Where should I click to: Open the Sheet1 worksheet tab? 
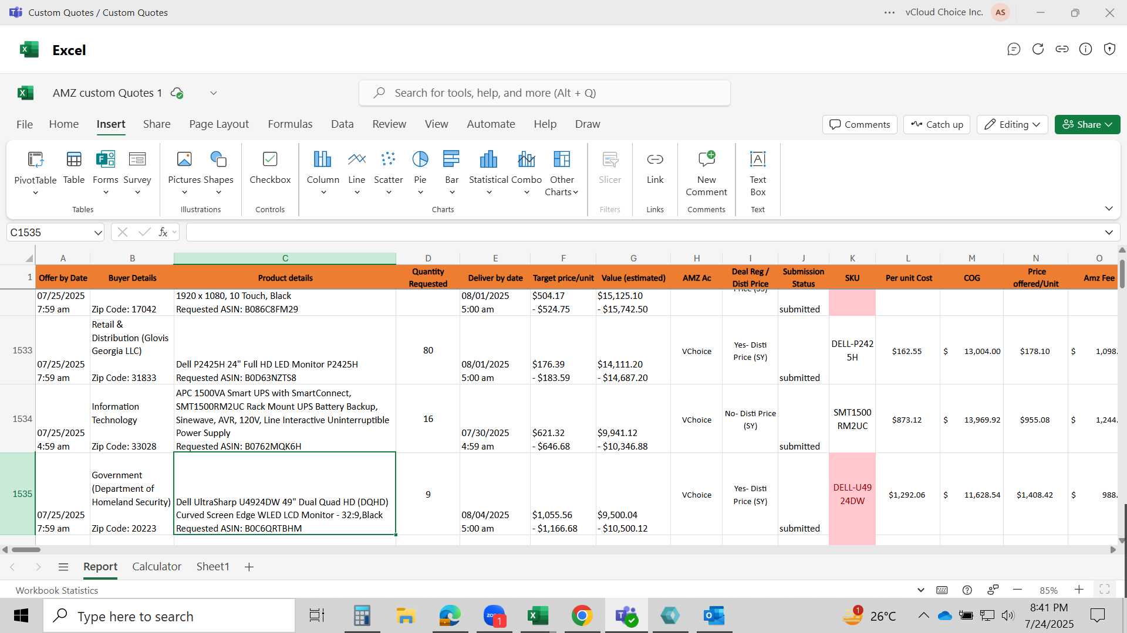212,567
